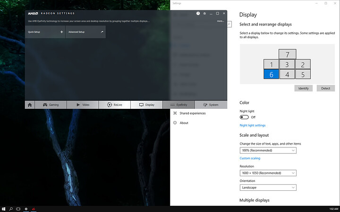Select display 5 in arrangement
Screen dimensions: 340x212
[303, 74]
